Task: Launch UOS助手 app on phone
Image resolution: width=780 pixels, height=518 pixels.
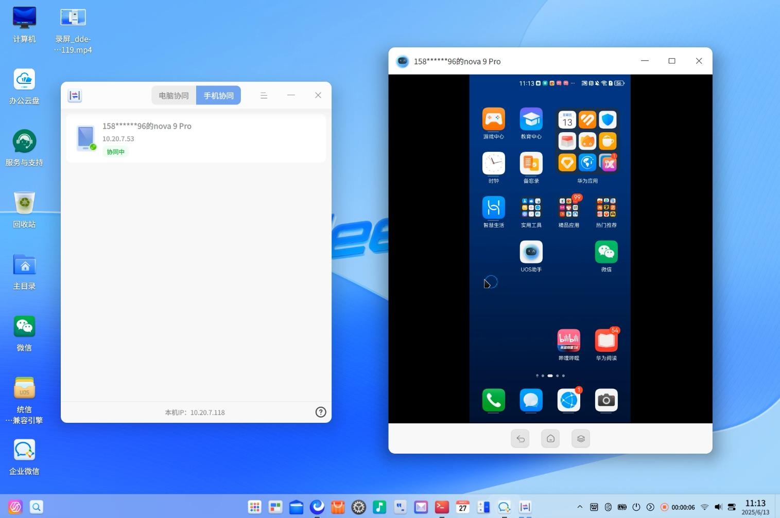Action: tap(531, 256)
